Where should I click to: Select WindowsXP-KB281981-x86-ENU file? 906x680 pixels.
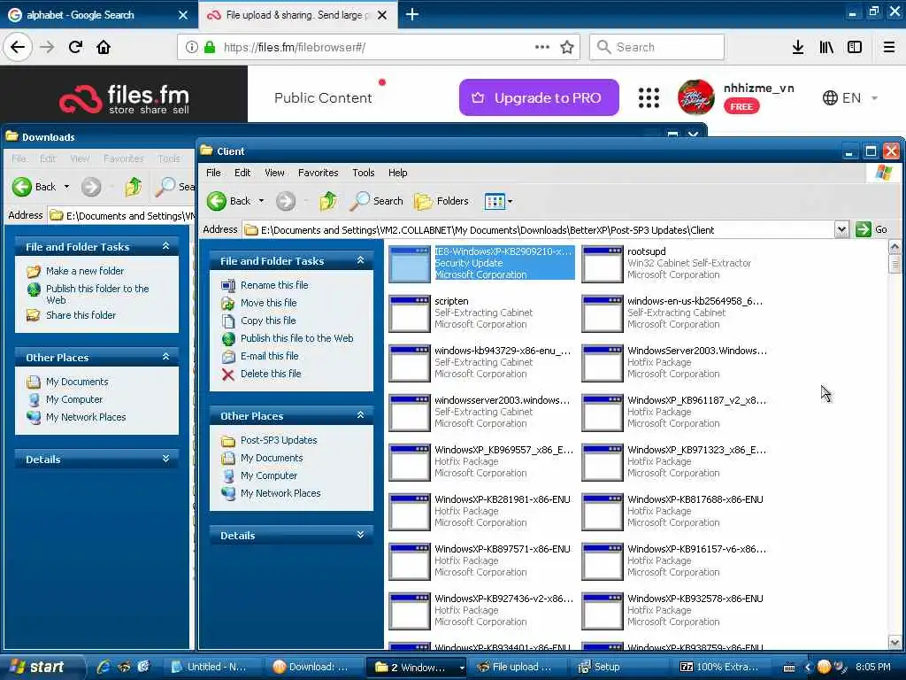[480, 511]
